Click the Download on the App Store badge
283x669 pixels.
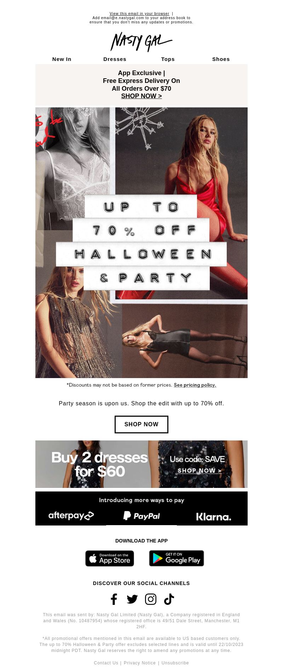110,558
